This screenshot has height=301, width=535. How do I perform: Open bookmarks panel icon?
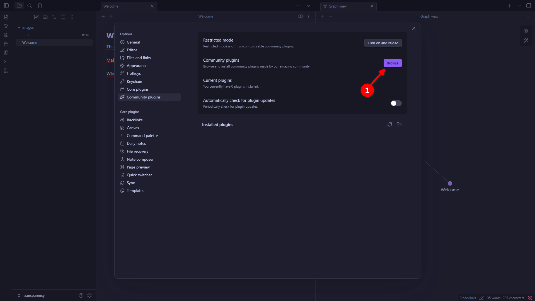[x=40, y=6]
